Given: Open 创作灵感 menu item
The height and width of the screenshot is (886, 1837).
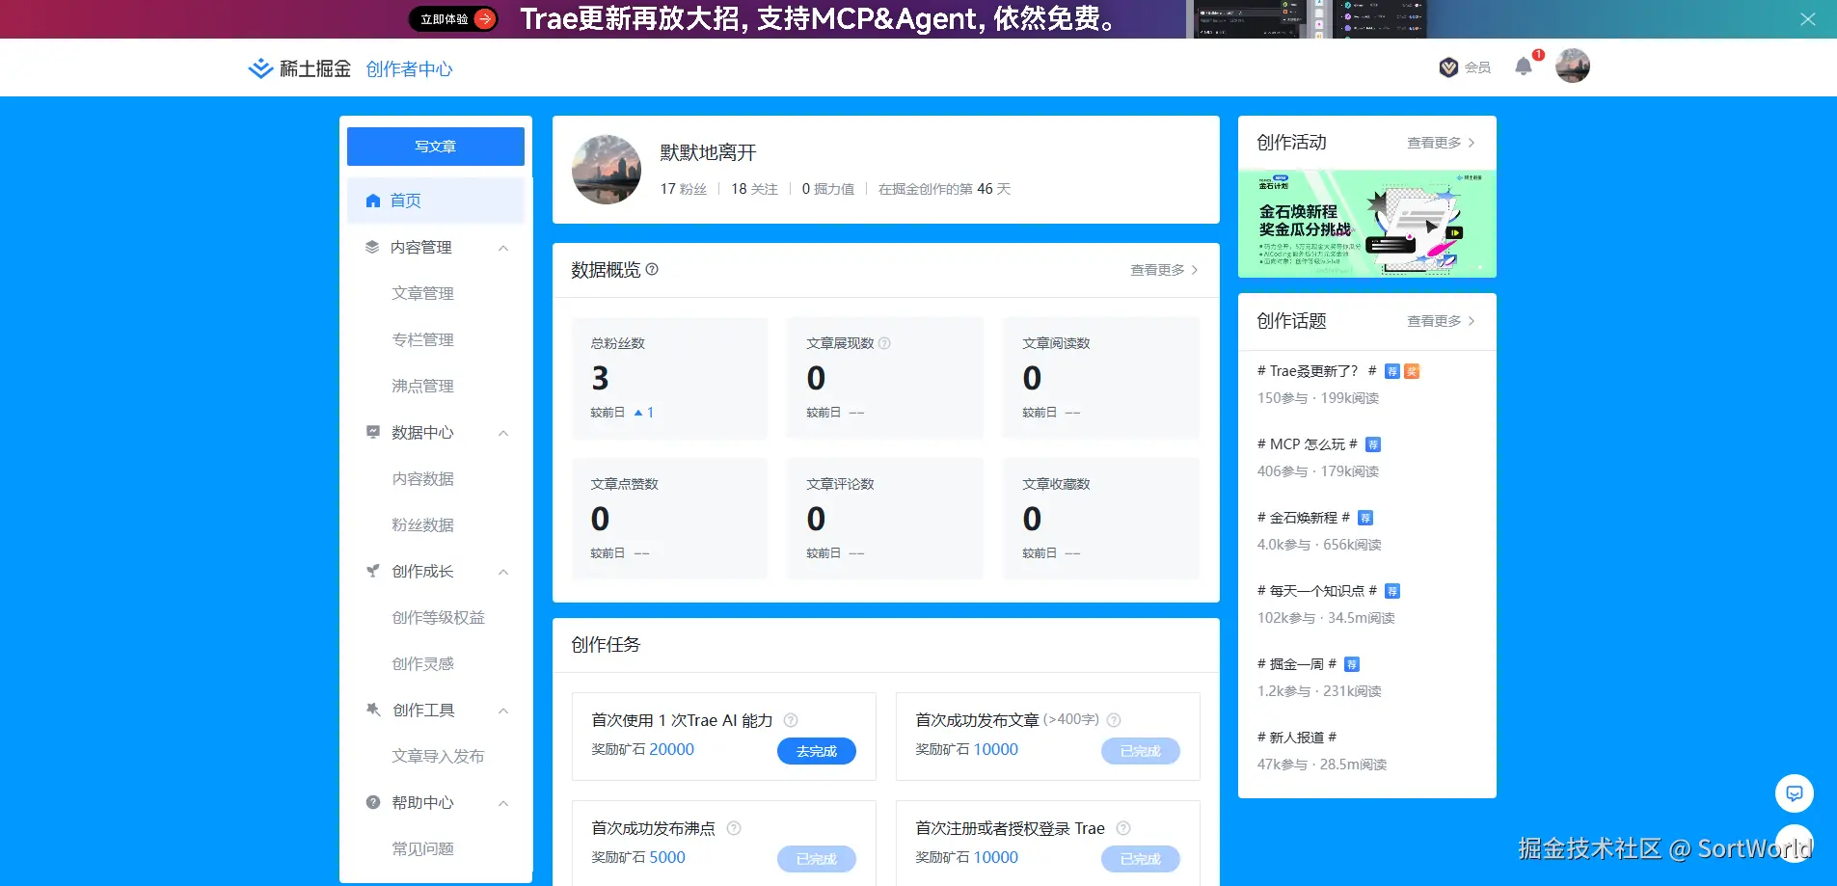Looking at the screenshot, I should [x=422, y=663].
